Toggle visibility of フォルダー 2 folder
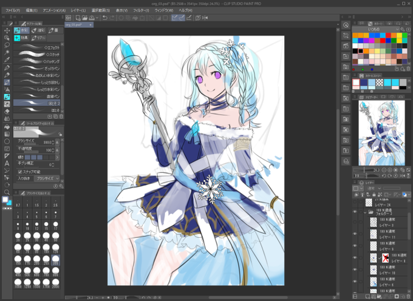Screen dimensions: 413x301 click(x=355, y=212)
